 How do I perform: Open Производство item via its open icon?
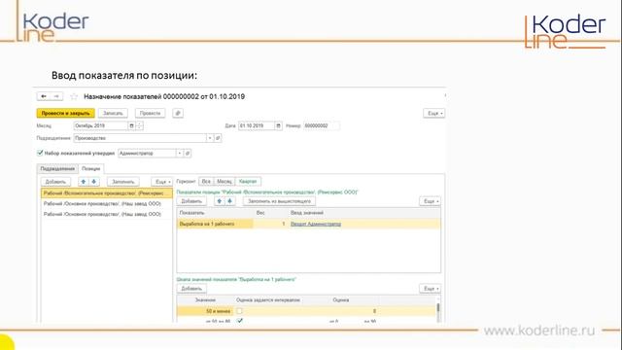point(218,138)
